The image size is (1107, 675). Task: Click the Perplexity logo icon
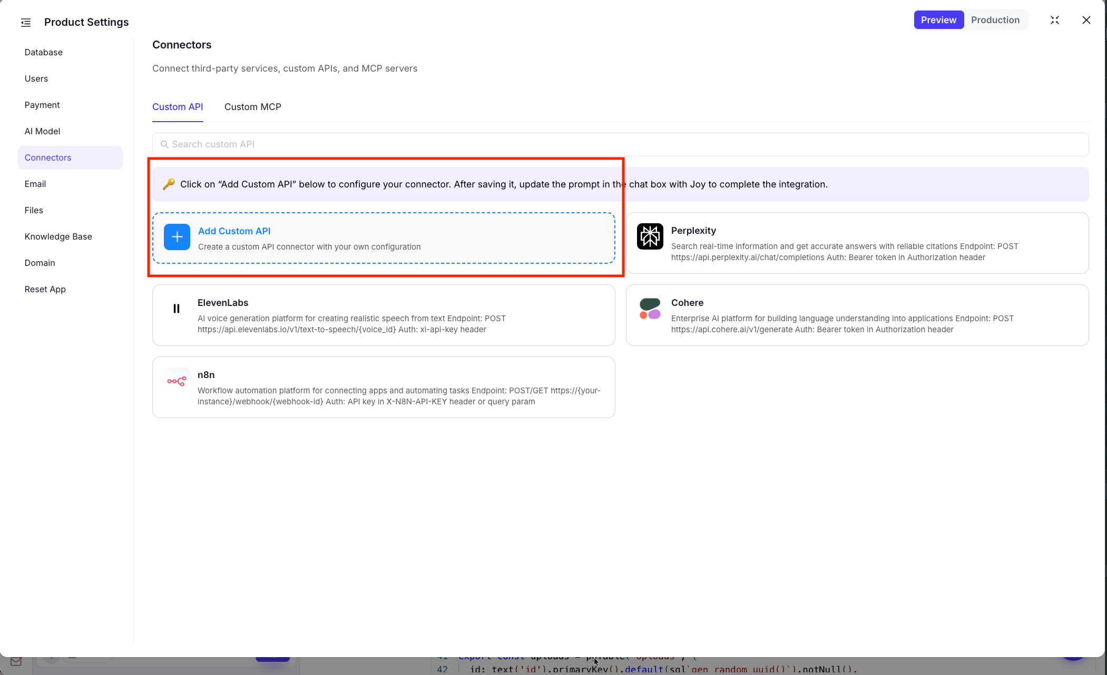(x=650, y=236)
